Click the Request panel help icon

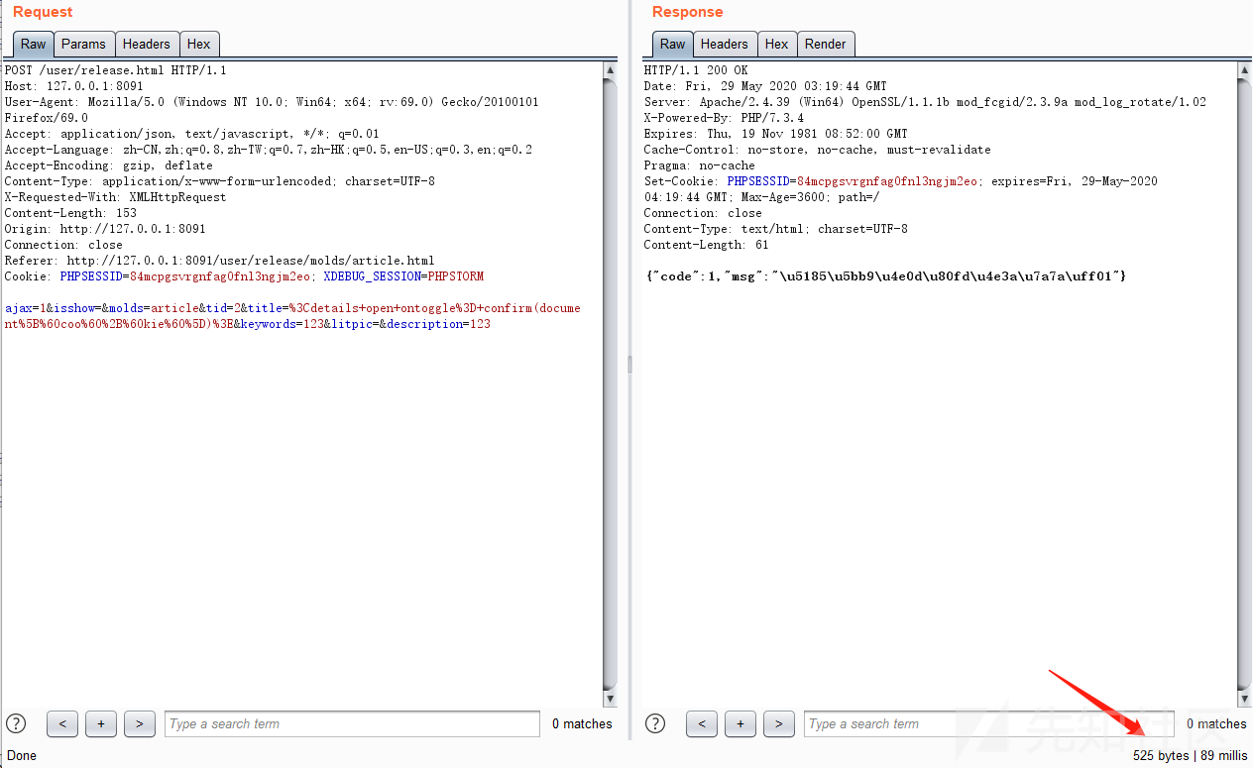click(x=16, y=723)
